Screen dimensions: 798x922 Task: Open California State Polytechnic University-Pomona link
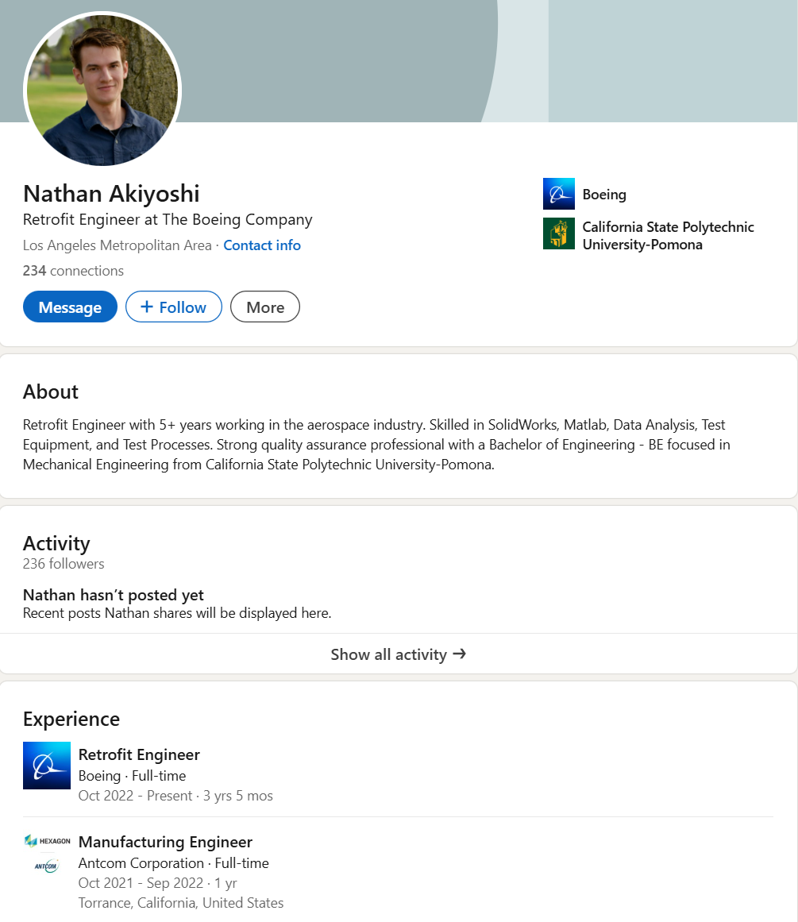point(667,235)
